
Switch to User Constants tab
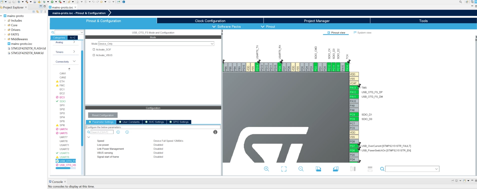coord(129,122)
